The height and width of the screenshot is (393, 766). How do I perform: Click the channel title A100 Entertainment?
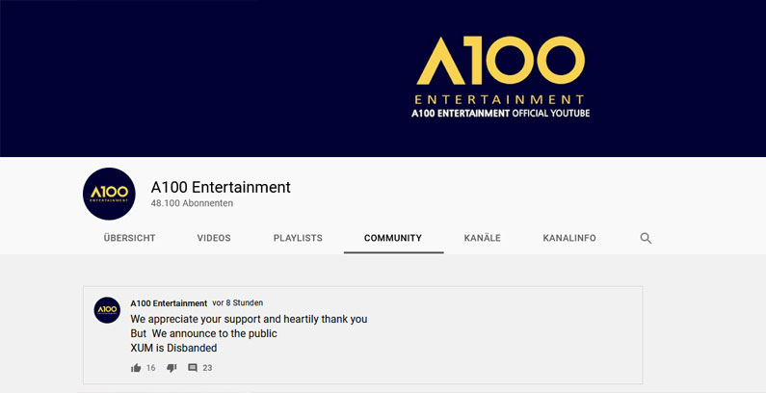coord(221,187)
